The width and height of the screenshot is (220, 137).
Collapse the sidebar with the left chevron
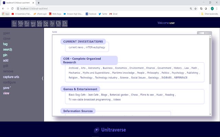(x=43, y=78)
